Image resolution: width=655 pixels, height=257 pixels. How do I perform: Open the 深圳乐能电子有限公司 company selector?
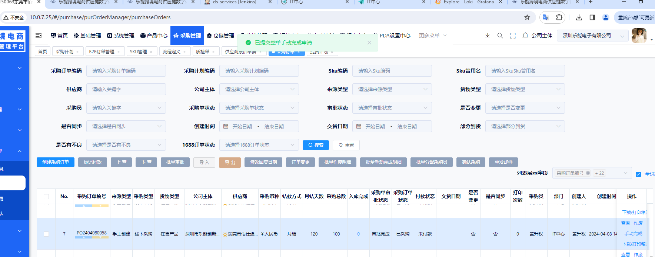[593, 36]
